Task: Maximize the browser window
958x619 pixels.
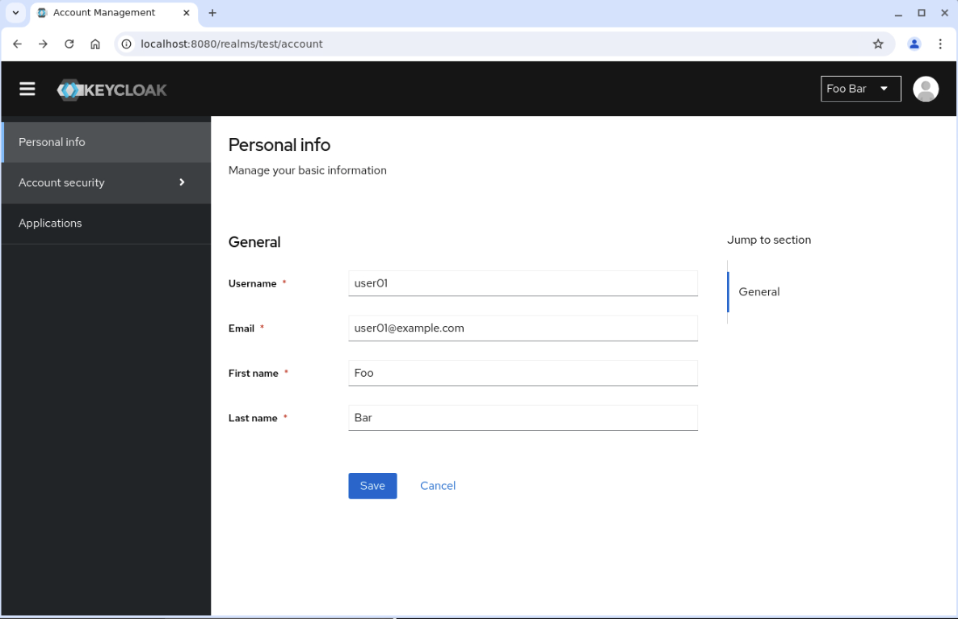Action: pyautogui.click(x=922, y=13)
